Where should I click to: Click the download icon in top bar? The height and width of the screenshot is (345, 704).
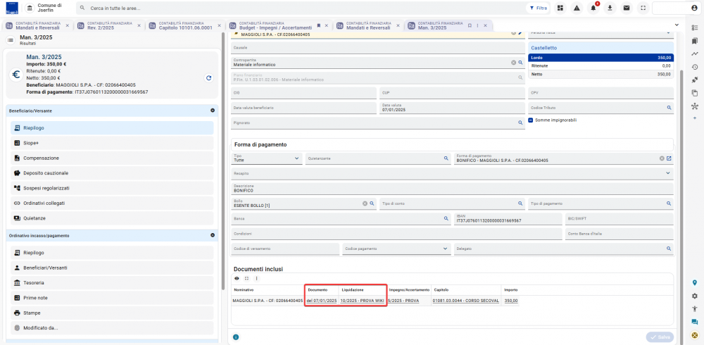tap(610, 8)
